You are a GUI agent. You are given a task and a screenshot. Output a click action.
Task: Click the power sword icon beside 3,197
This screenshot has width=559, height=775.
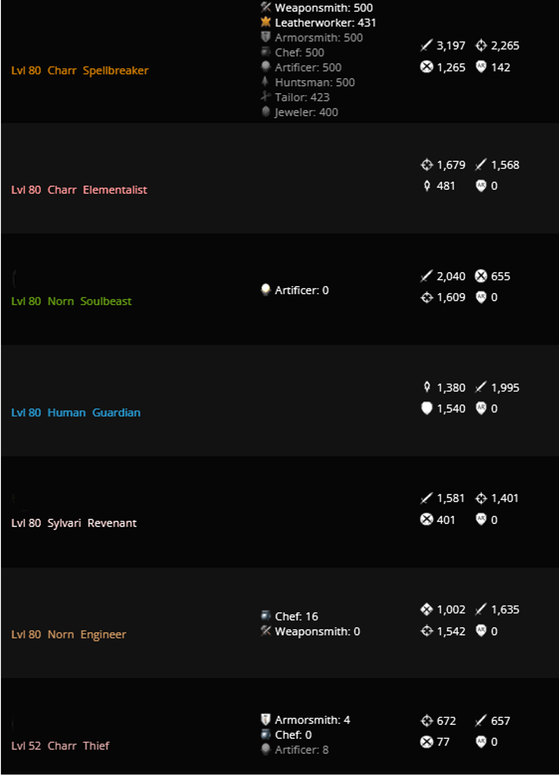(x=426, y=45)
